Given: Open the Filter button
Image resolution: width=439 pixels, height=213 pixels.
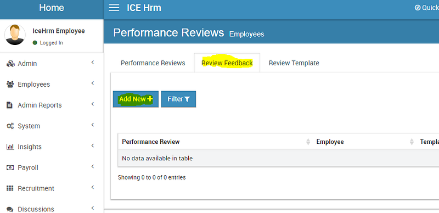Looking at the screenshot, I should (179, 99).
